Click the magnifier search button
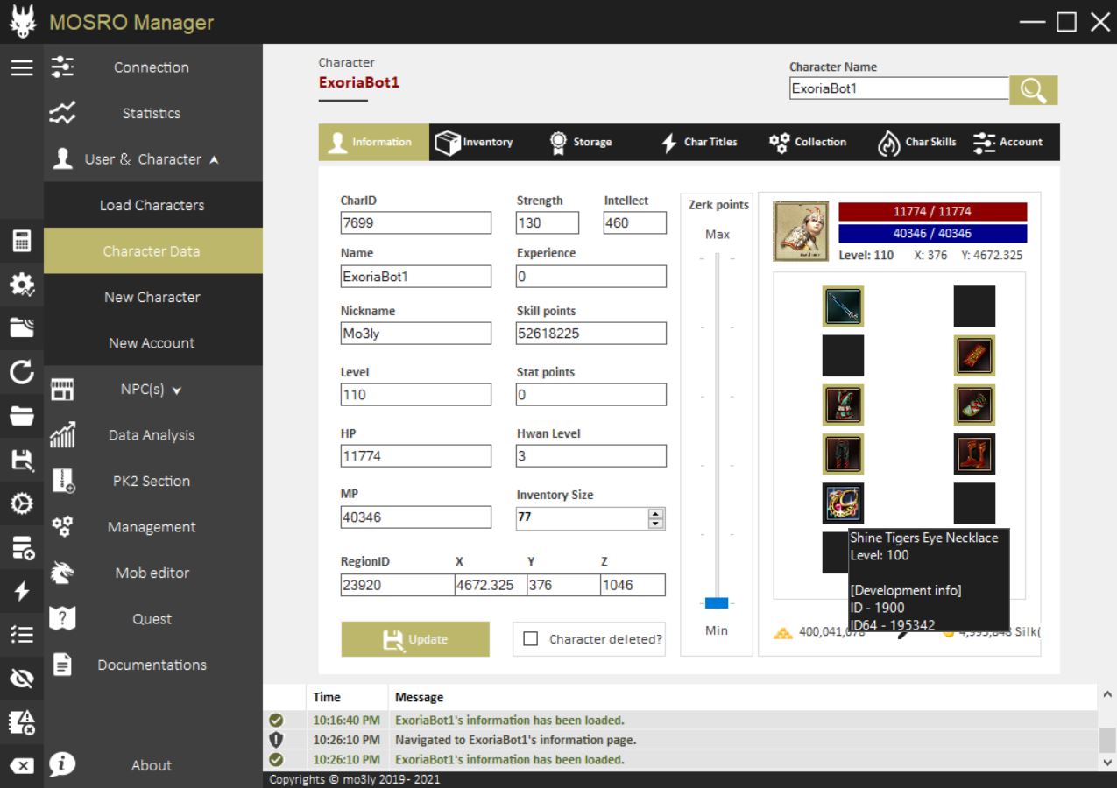 click(x=1033, y=90)
